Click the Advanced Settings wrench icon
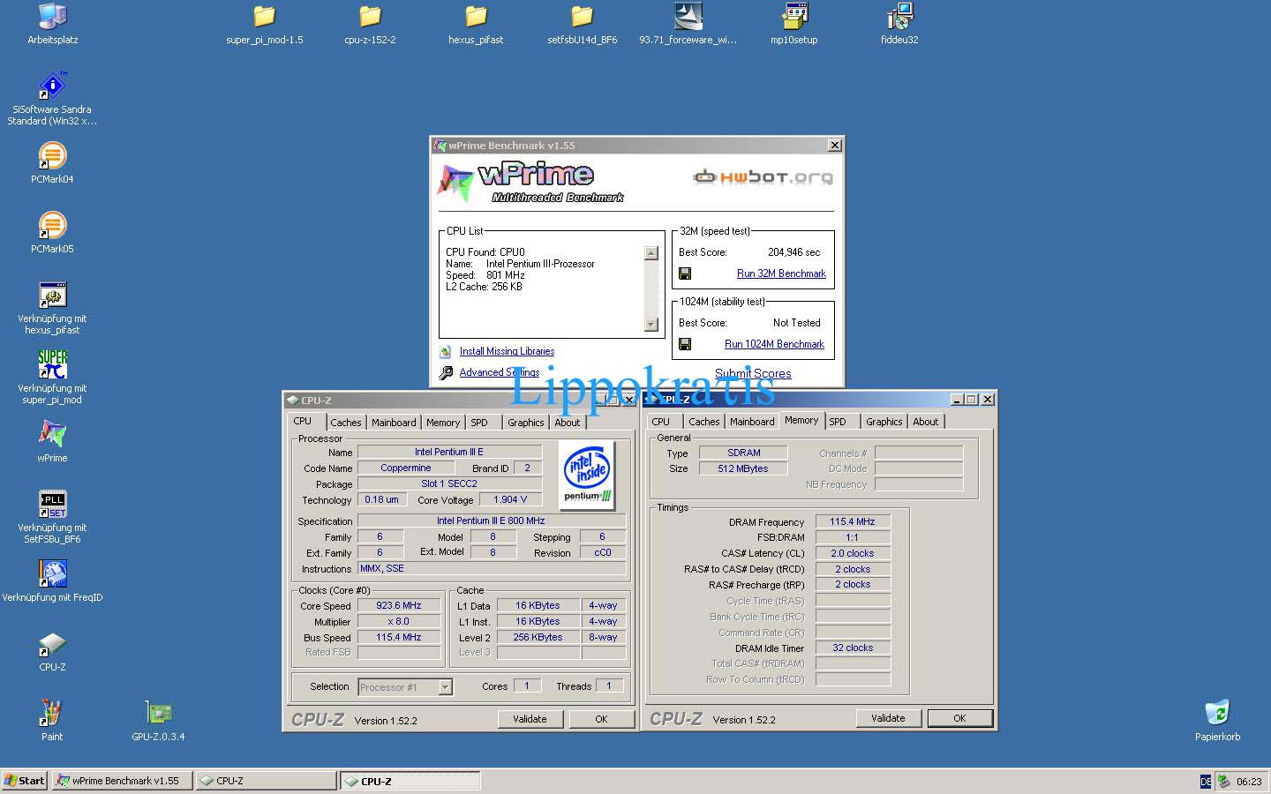The width and height of the screenshot is (1271, 794). click(446, 373)
